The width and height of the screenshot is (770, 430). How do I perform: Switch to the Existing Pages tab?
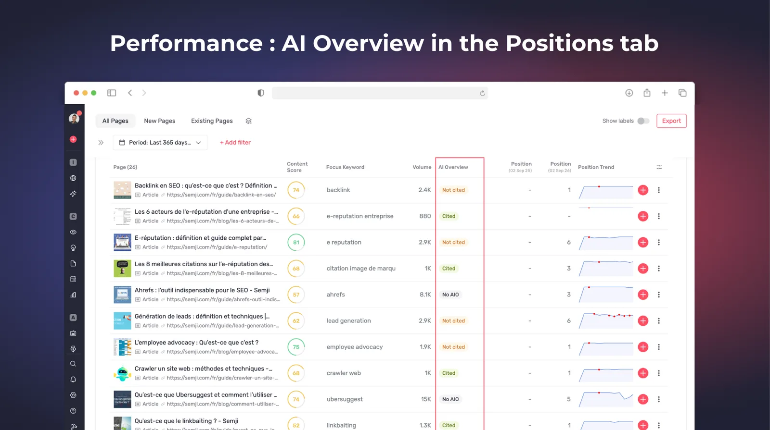(212, 121)
